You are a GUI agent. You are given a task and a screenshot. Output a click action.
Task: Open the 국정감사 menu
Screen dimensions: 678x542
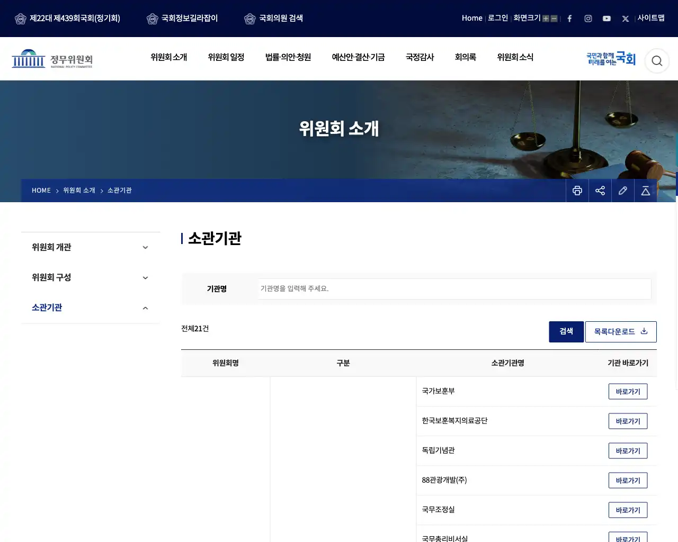[x=420, y=57]
